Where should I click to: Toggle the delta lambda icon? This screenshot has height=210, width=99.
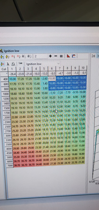tap(13, 64)
